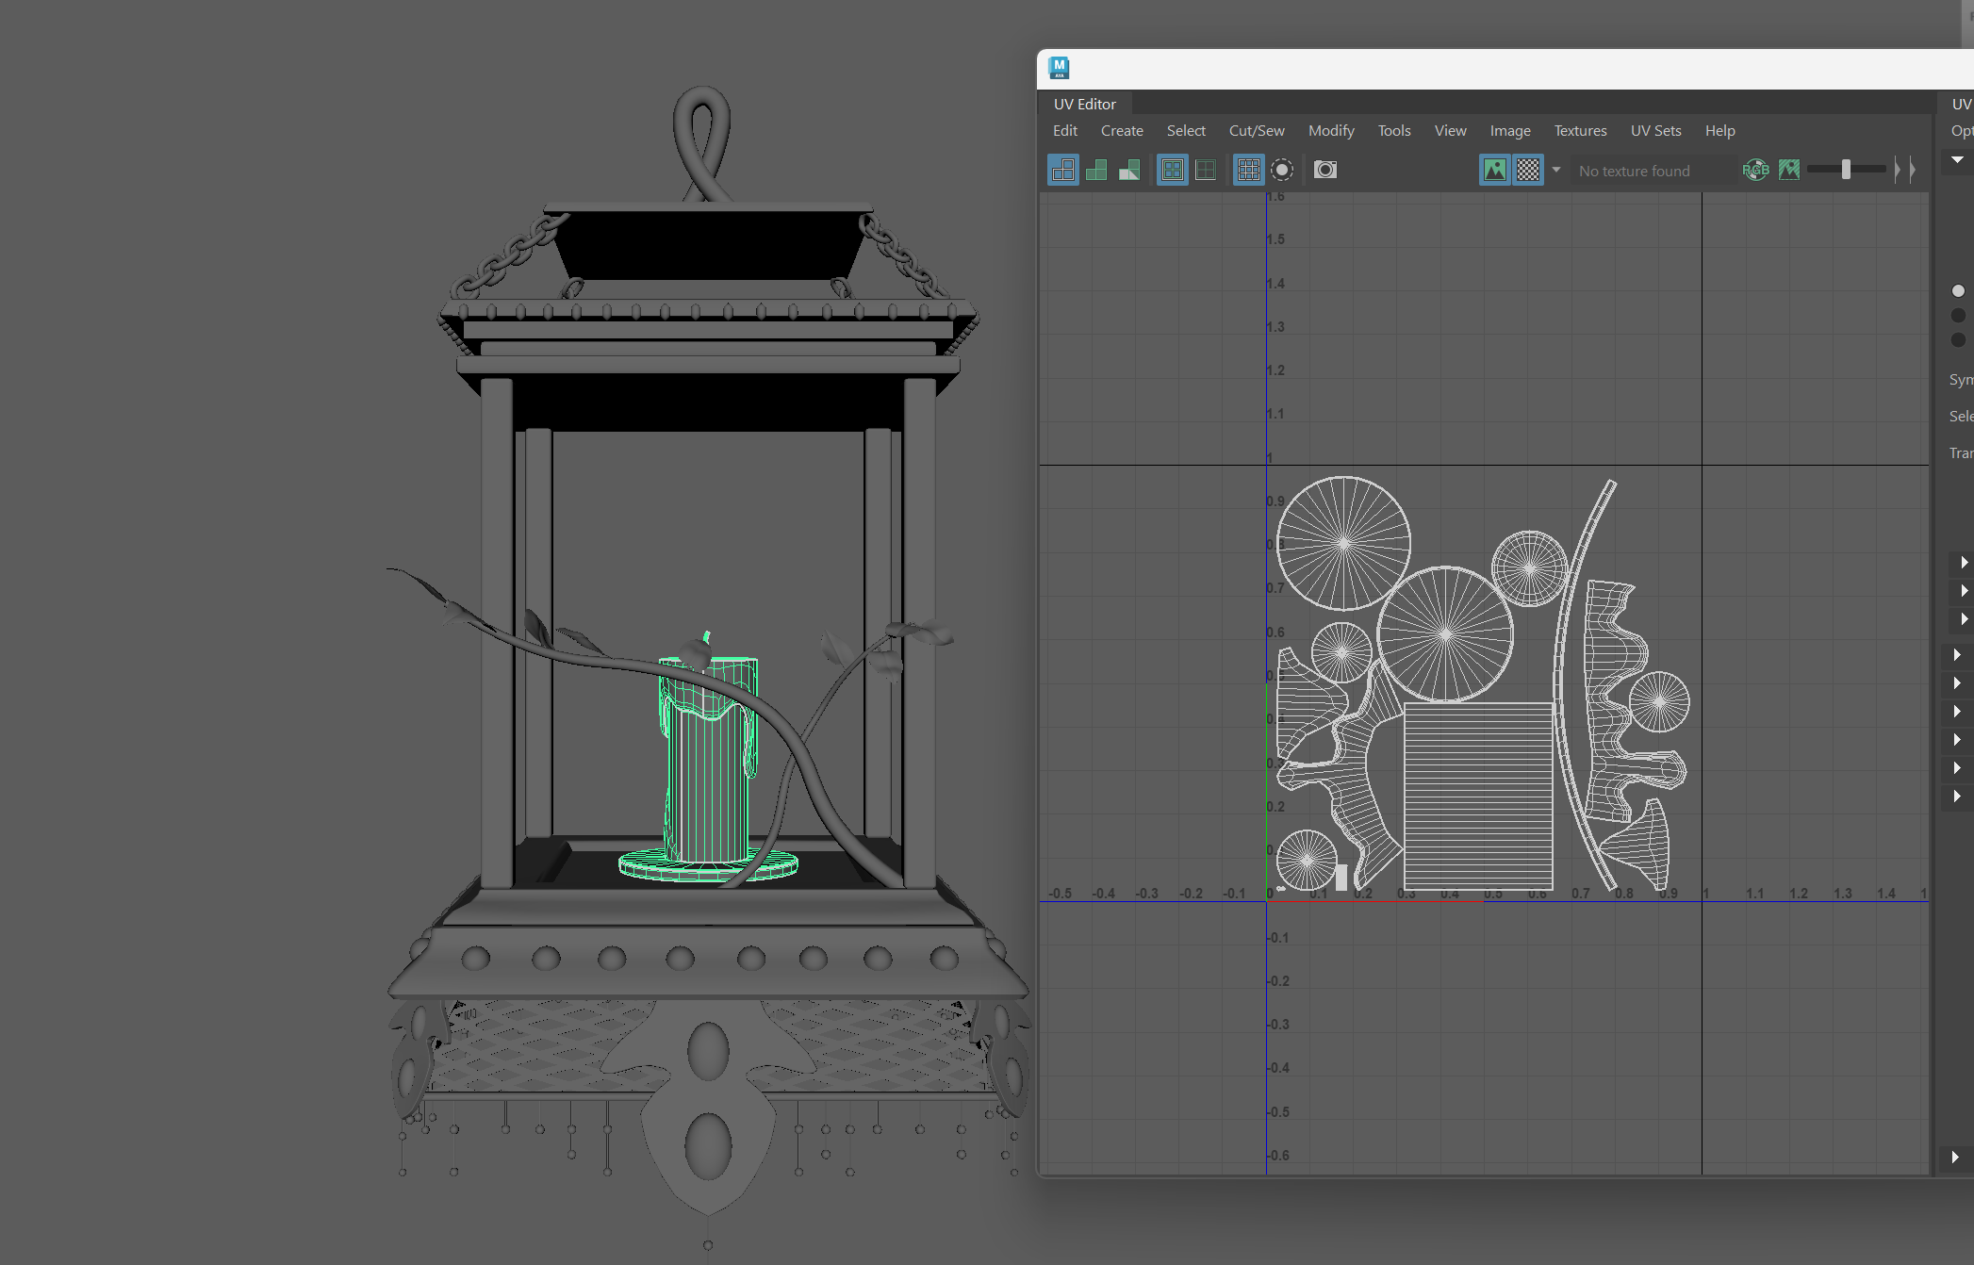
Task: Toggle shaded UV shells display icon
Action: pyautogui.click(x=1096, y=171)
